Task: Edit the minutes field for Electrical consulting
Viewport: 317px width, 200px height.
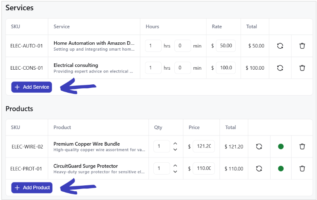Action: [x=183, y=68]
